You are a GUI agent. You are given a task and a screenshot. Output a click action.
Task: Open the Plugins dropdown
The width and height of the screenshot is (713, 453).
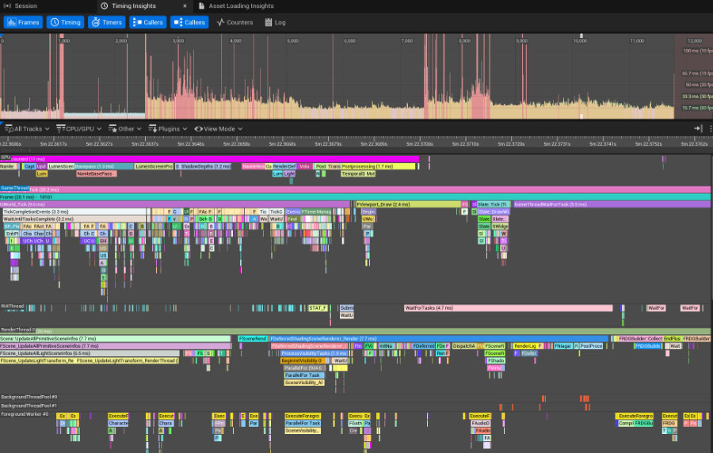point(168,129)
